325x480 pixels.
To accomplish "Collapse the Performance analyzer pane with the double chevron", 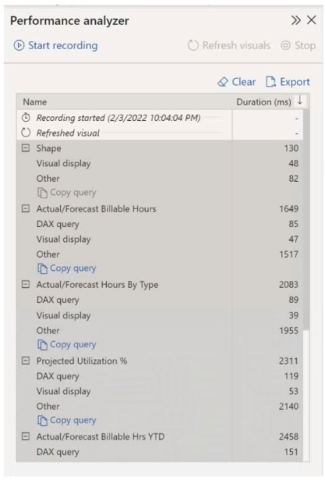I will tap(295, 20).
